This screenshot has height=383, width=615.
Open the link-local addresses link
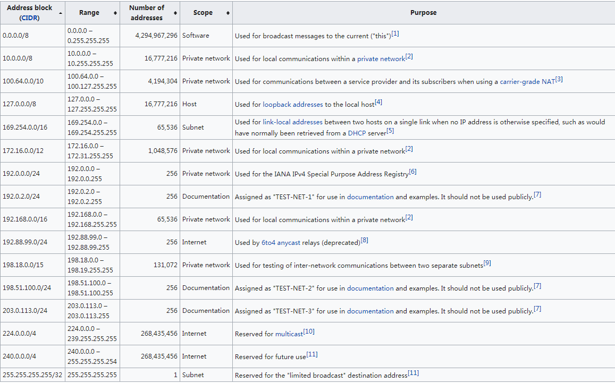coord(292,122)
